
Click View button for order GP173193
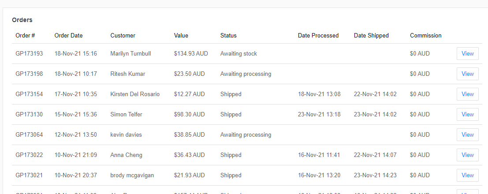click(467, 53)
